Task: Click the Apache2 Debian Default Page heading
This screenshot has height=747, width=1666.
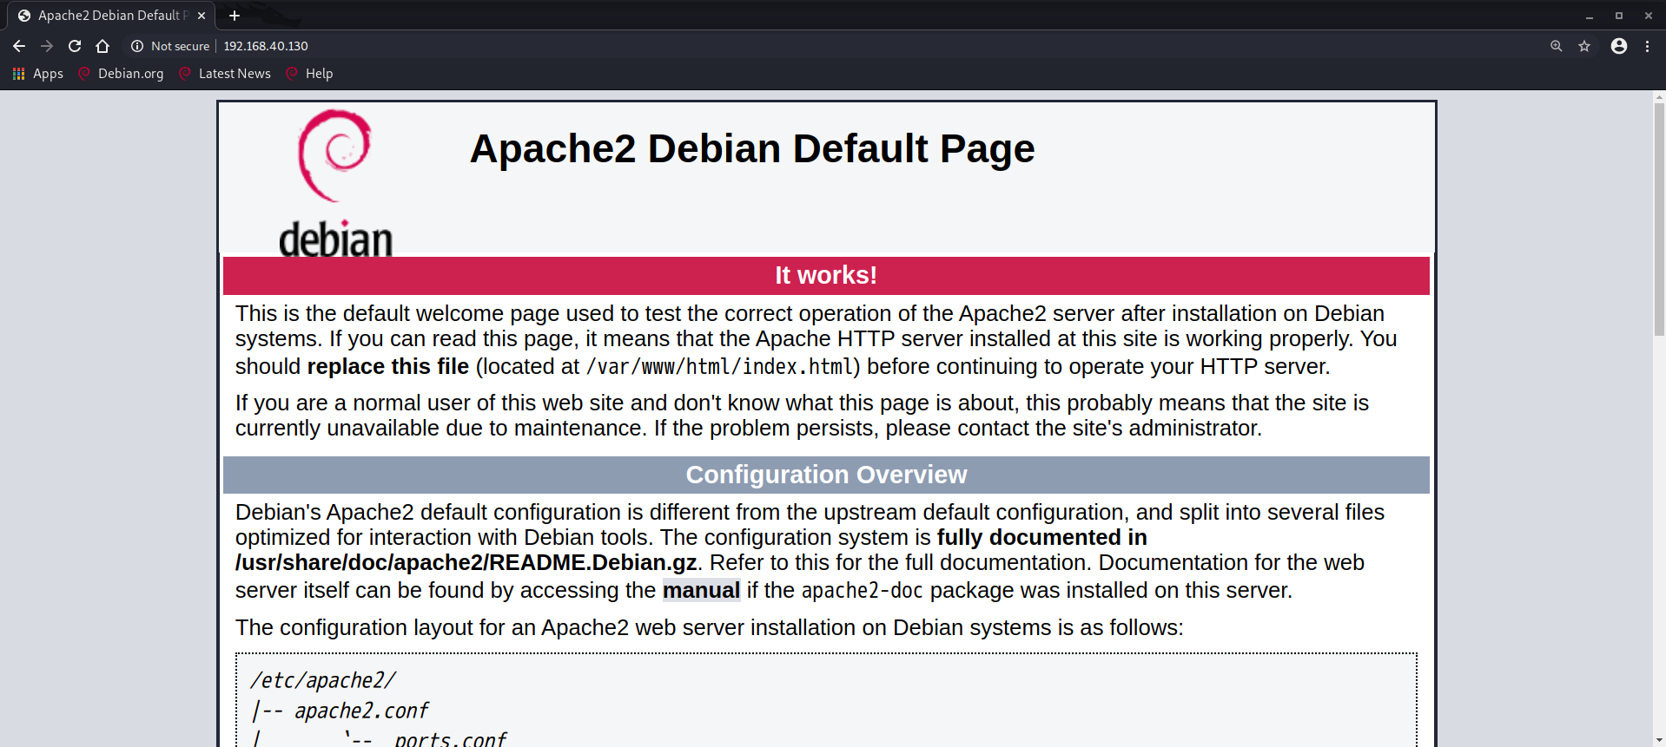Action: pyautogui.click(x=752, y=149)
